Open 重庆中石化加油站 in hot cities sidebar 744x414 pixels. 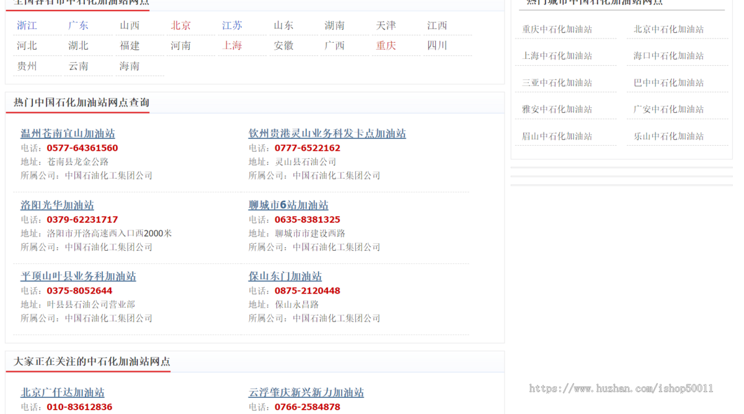click(x=557, y=29)
